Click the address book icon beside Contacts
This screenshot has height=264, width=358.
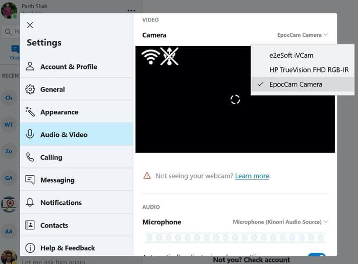30,225
